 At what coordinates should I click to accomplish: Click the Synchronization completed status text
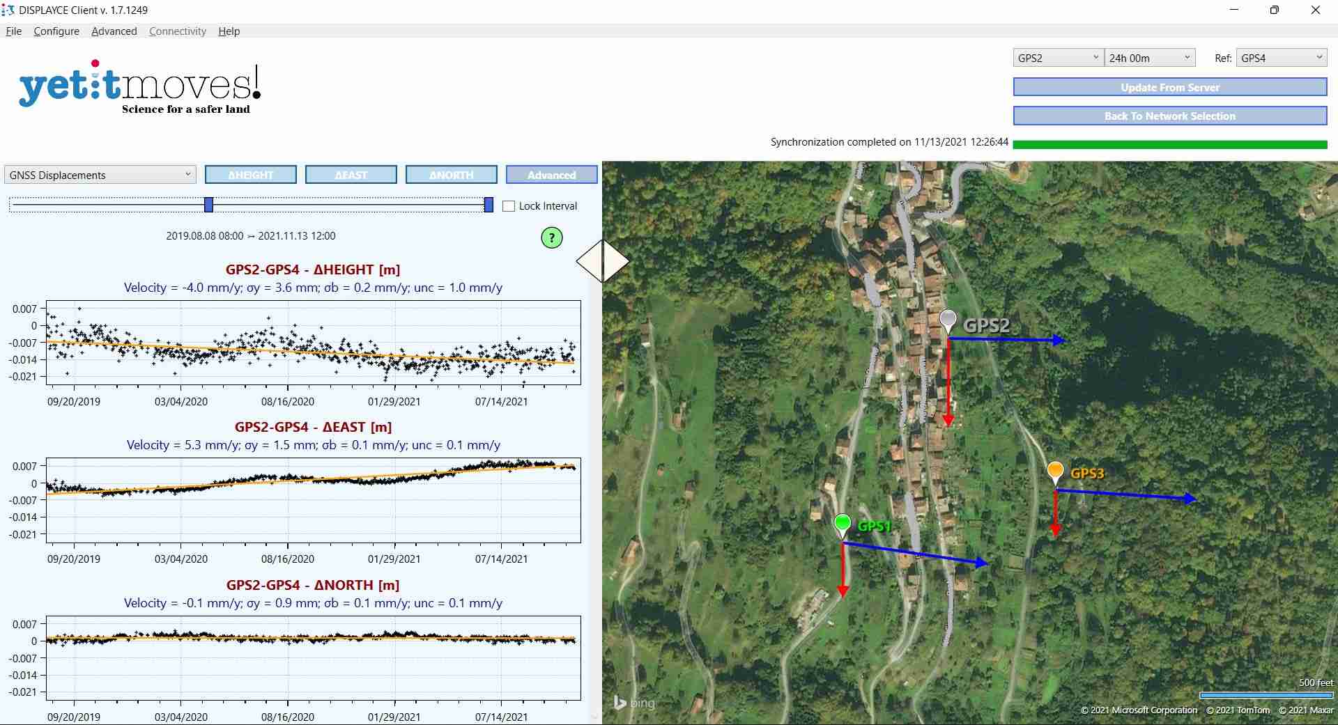889,142
